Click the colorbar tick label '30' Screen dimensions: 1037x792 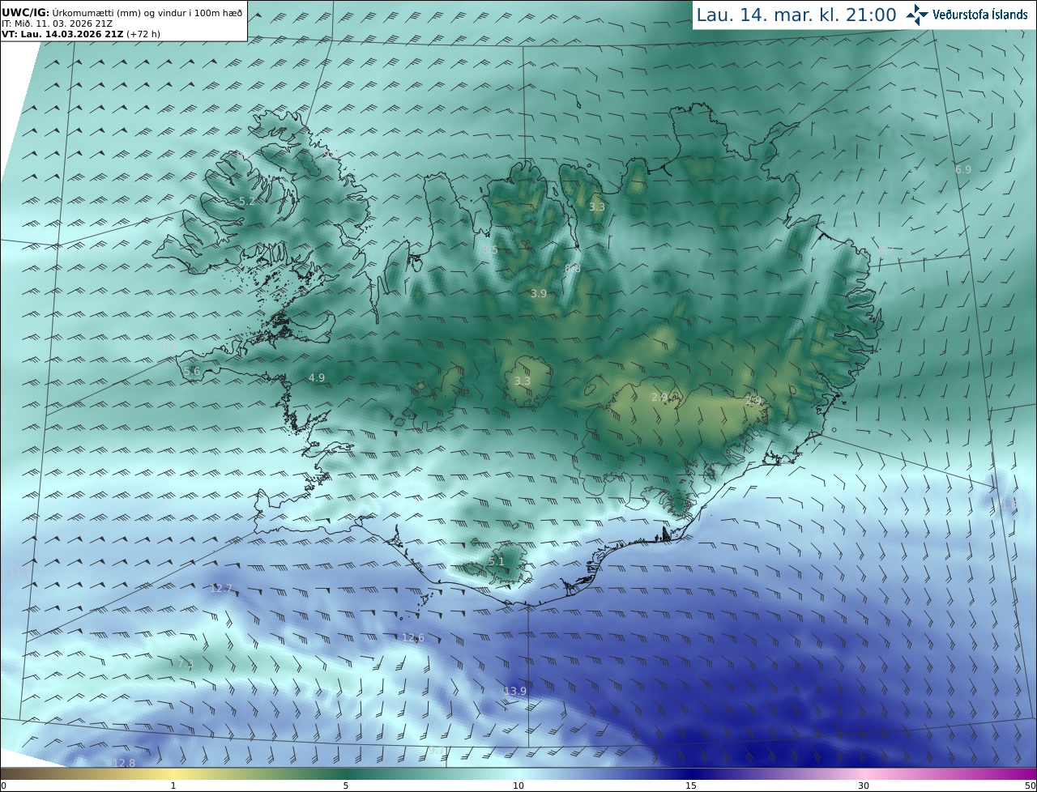[864, 786]
